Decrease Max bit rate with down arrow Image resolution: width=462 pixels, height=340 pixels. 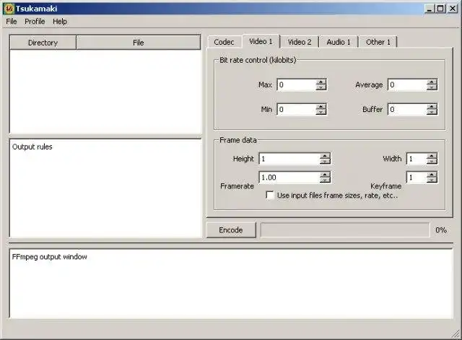(x=321, y=87)
